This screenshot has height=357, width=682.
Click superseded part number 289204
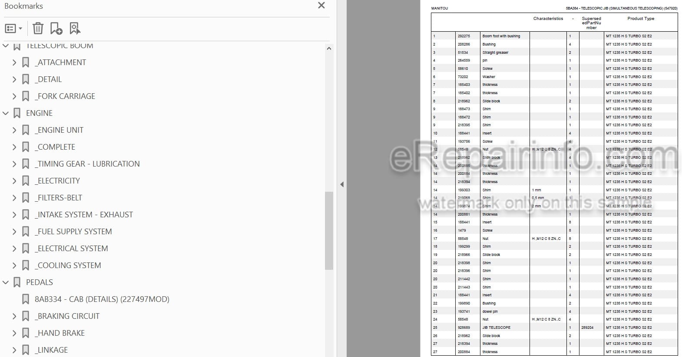[x=587, y=328]
